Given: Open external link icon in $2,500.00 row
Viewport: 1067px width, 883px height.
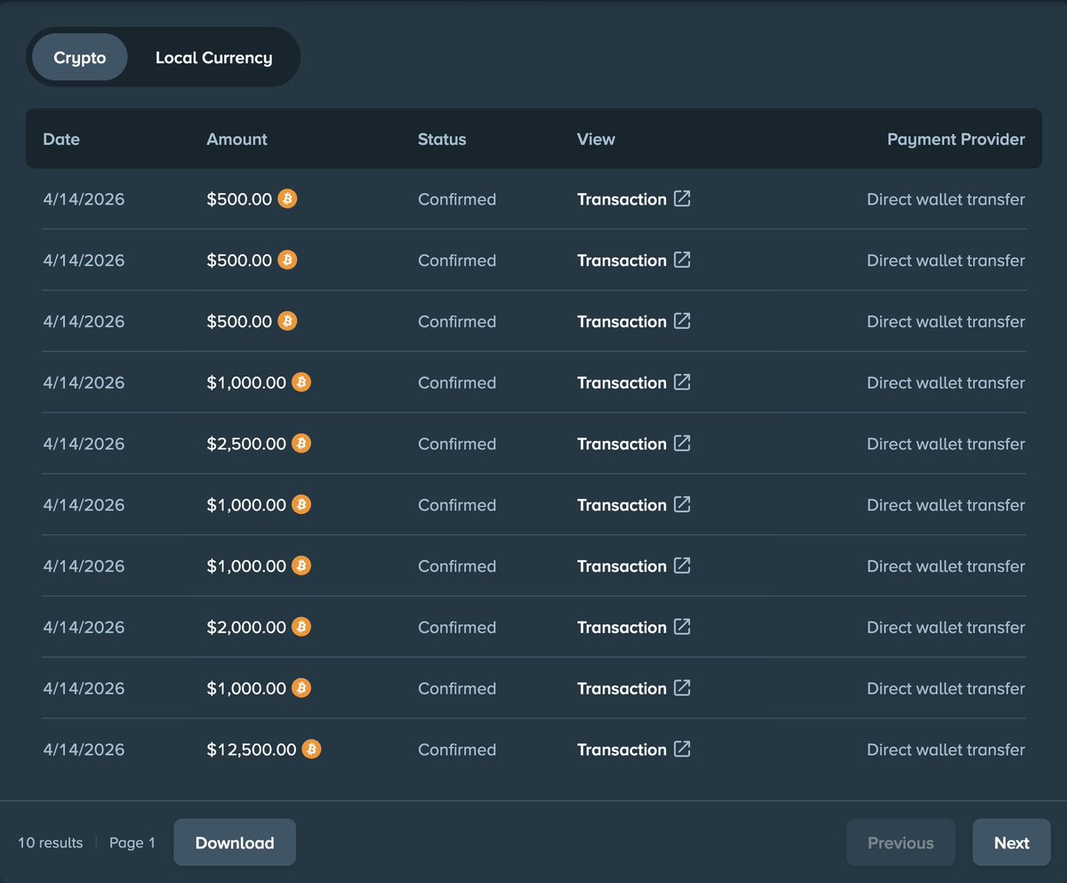Looking at the screenshot, I should [682, 443].
